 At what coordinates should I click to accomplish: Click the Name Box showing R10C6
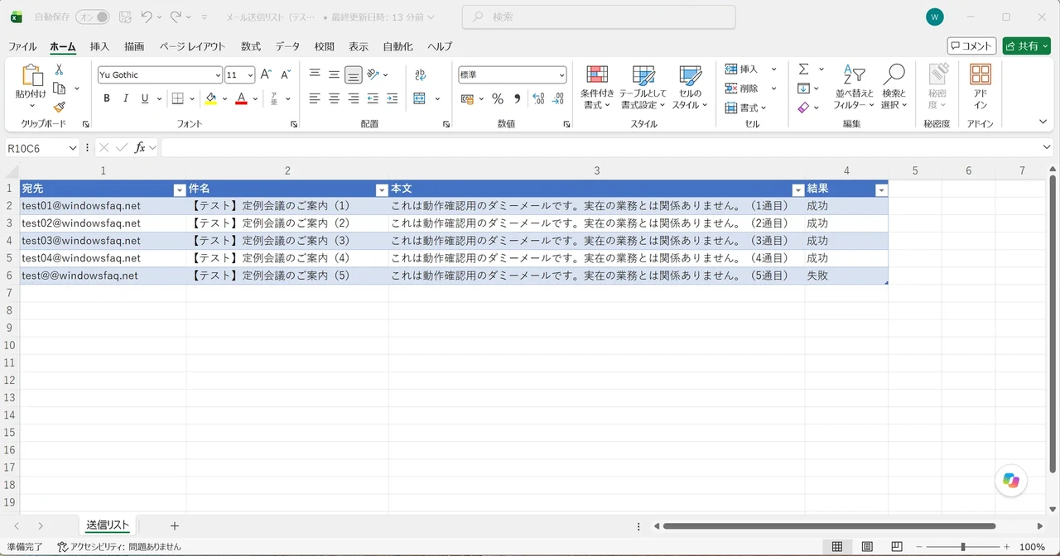point(36,147)
